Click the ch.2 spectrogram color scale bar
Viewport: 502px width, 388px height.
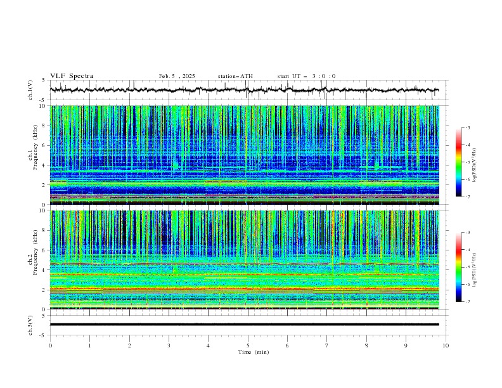click(458, 267)
